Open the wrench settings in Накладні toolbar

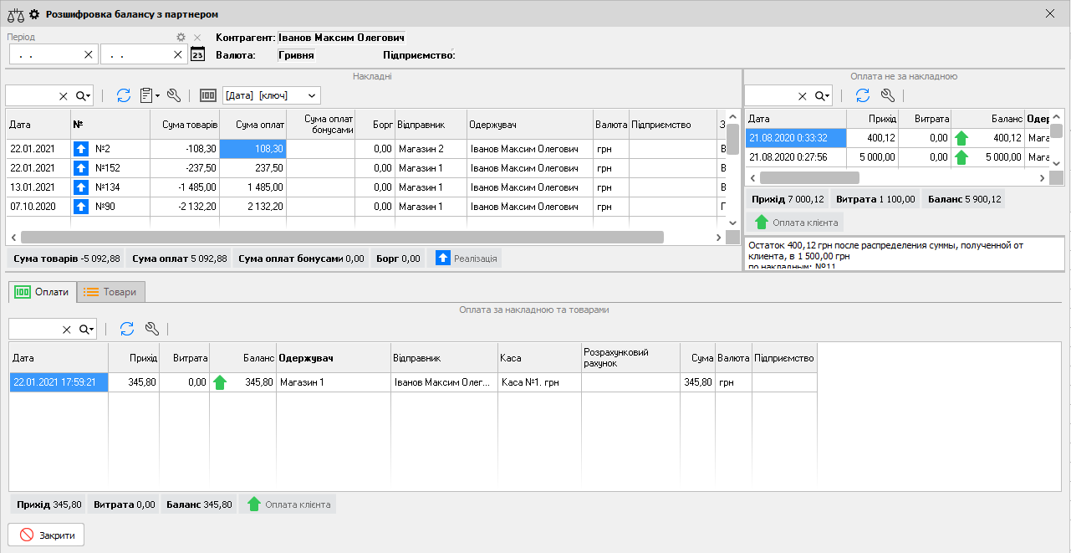click(x=174, y=95)
